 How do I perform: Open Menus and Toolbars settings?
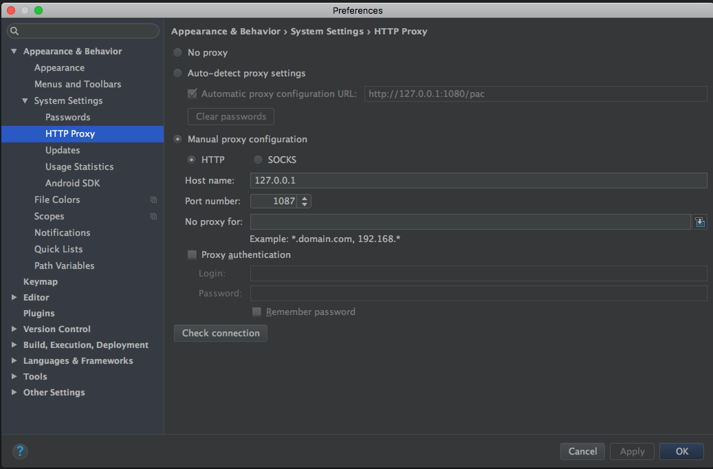pos(78,84)
